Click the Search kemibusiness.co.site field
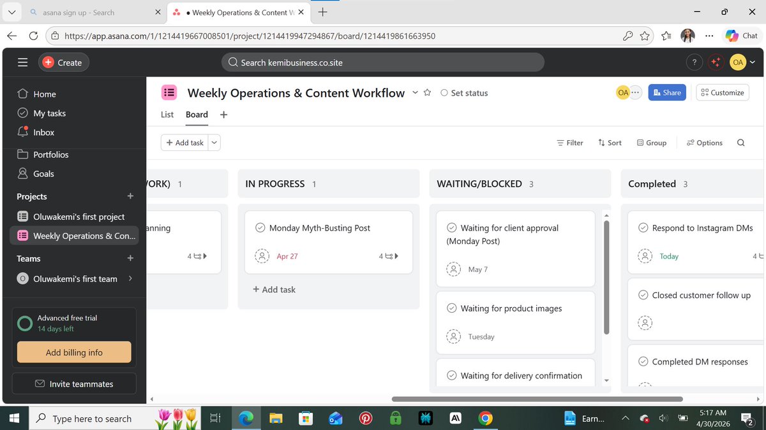The height and width of the screenshot is (430, 766). (x=383, y=62)
